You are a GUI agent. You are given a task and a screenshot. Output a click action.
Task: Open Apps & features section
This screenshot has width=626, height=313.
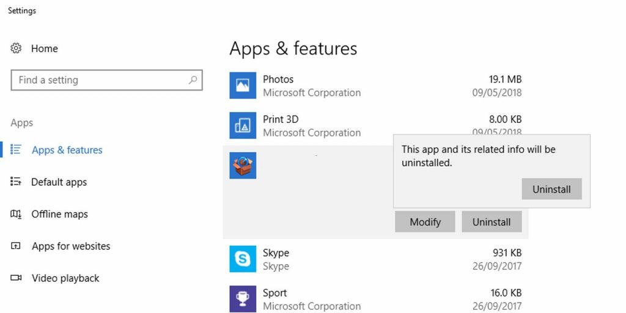(67, 150)
